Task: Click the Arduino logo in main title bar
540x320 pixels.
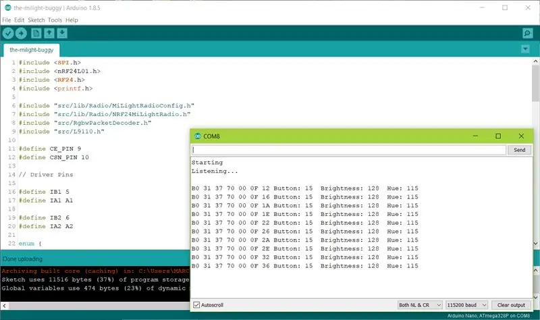Action: [x=7, y=7]
